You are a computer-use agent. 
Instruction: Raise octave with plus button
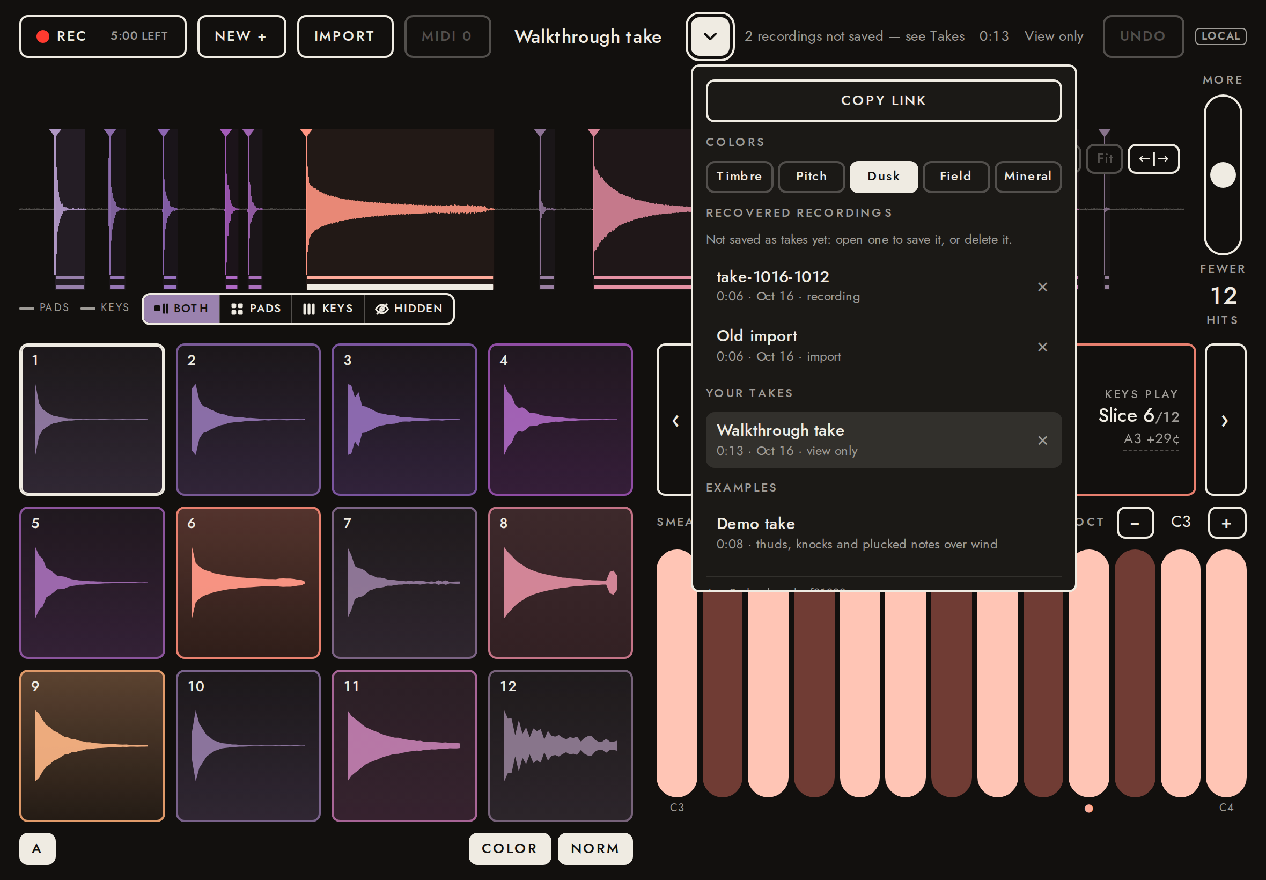click(x=1226, y=523)
